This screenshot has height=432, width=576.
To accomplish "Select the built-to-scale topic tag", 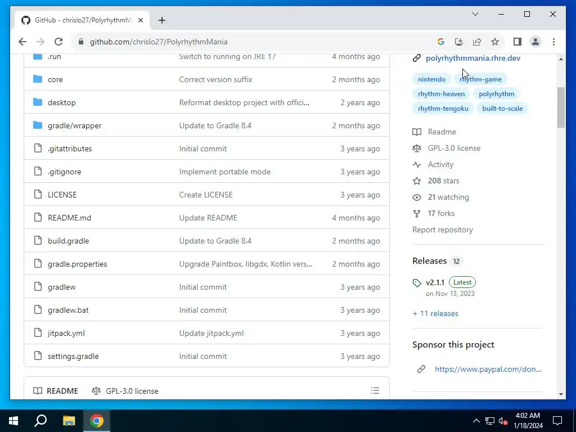I will [502, 109].
